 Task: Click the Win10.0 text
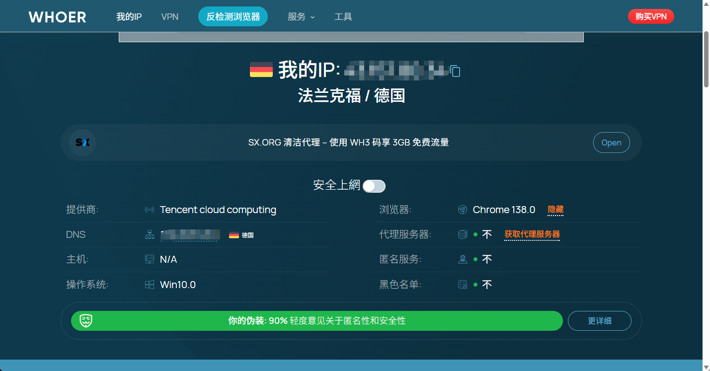click(x=178, y=285)
